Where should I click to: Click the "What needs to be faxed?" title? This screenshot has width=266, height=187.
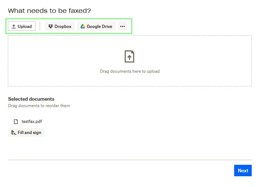(49, 11)
